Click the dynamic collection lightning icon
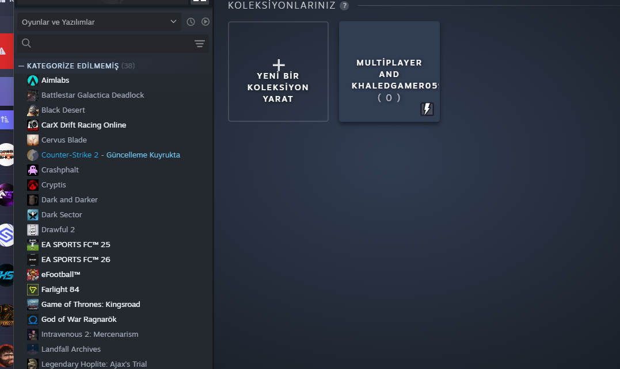 pos(427,109)
